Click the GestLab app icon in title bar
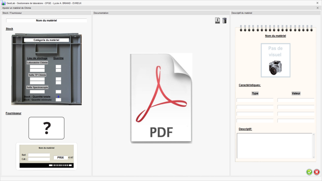 coord(3,3)
